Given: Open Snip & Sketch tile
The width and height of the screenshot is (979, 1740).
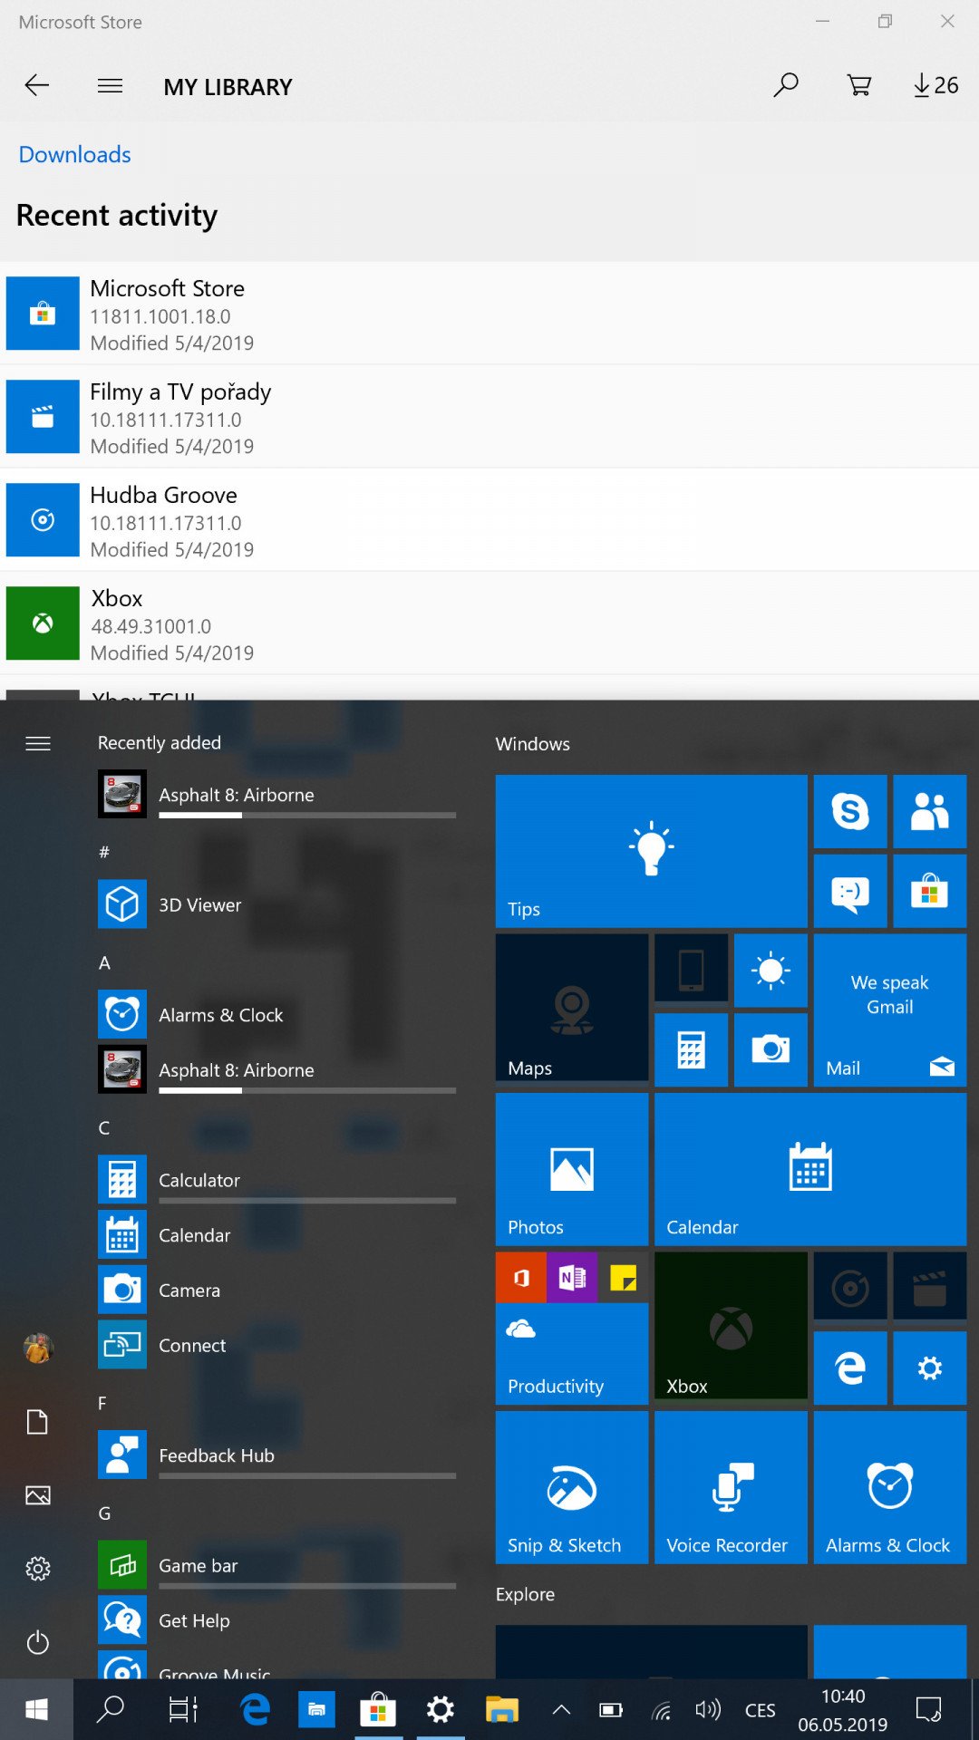Looking at the screenshot, I should tap(572, 1487).
